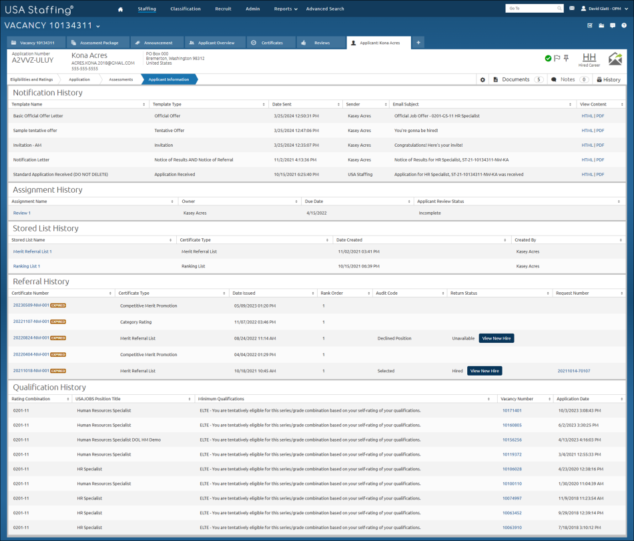Open the Staffing menu
Screen dimensions: 634x541
point(147,9)
